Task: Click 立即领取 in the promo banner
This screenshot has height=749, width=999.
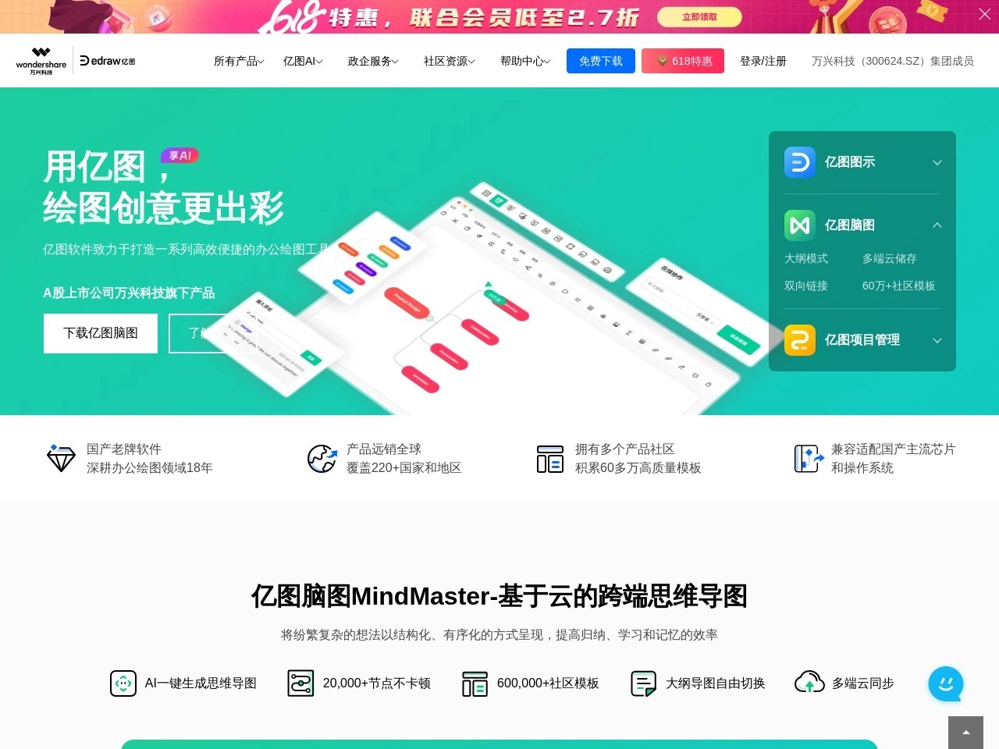Action: coord(699,16)
